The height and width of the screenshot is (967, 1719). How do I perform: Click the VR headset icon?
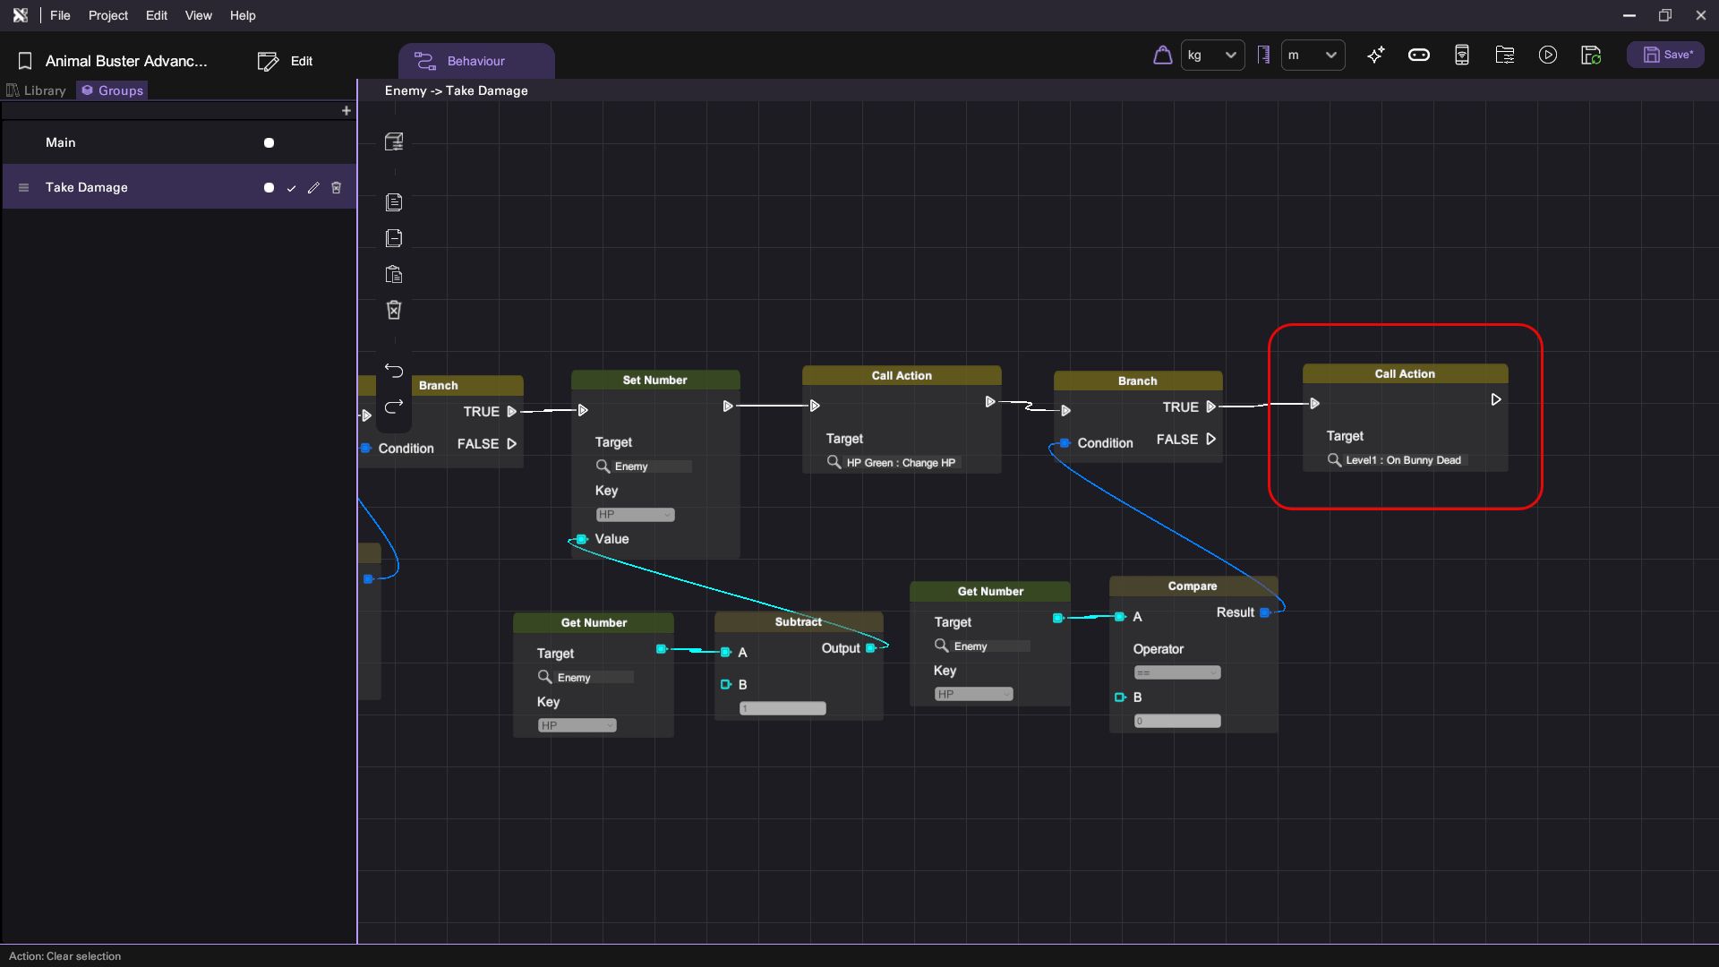(x=1419, y=55)
